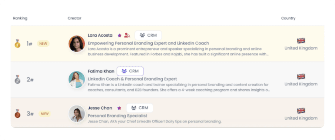The height and width of the screenshot is (140, 335).
Task: Click the UK flag in Fatima Khan's row
Action: 301,76
